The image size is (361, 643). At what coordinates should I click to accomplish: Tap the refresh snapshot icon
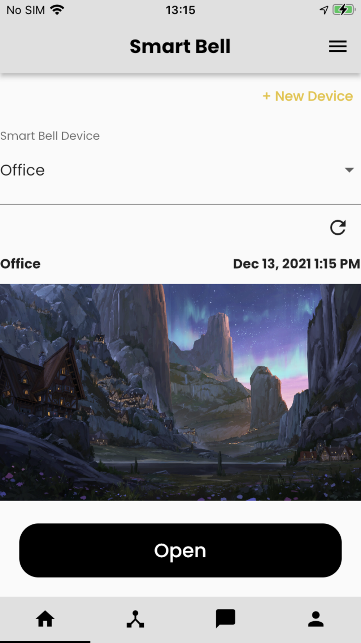pos(338,227)
